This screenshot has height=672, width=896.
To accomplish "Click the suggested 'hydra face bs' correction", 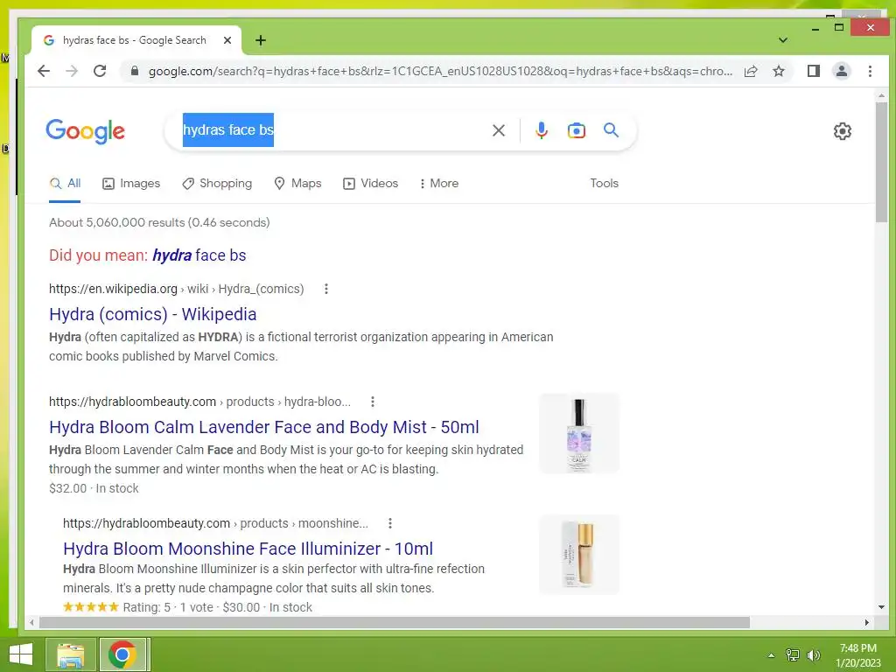I will click(199, 255).
